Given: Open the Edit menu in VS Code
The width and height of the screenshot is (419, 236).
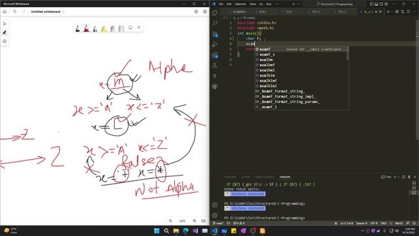Looking at the screenshot, I should (x=229, y=4).
